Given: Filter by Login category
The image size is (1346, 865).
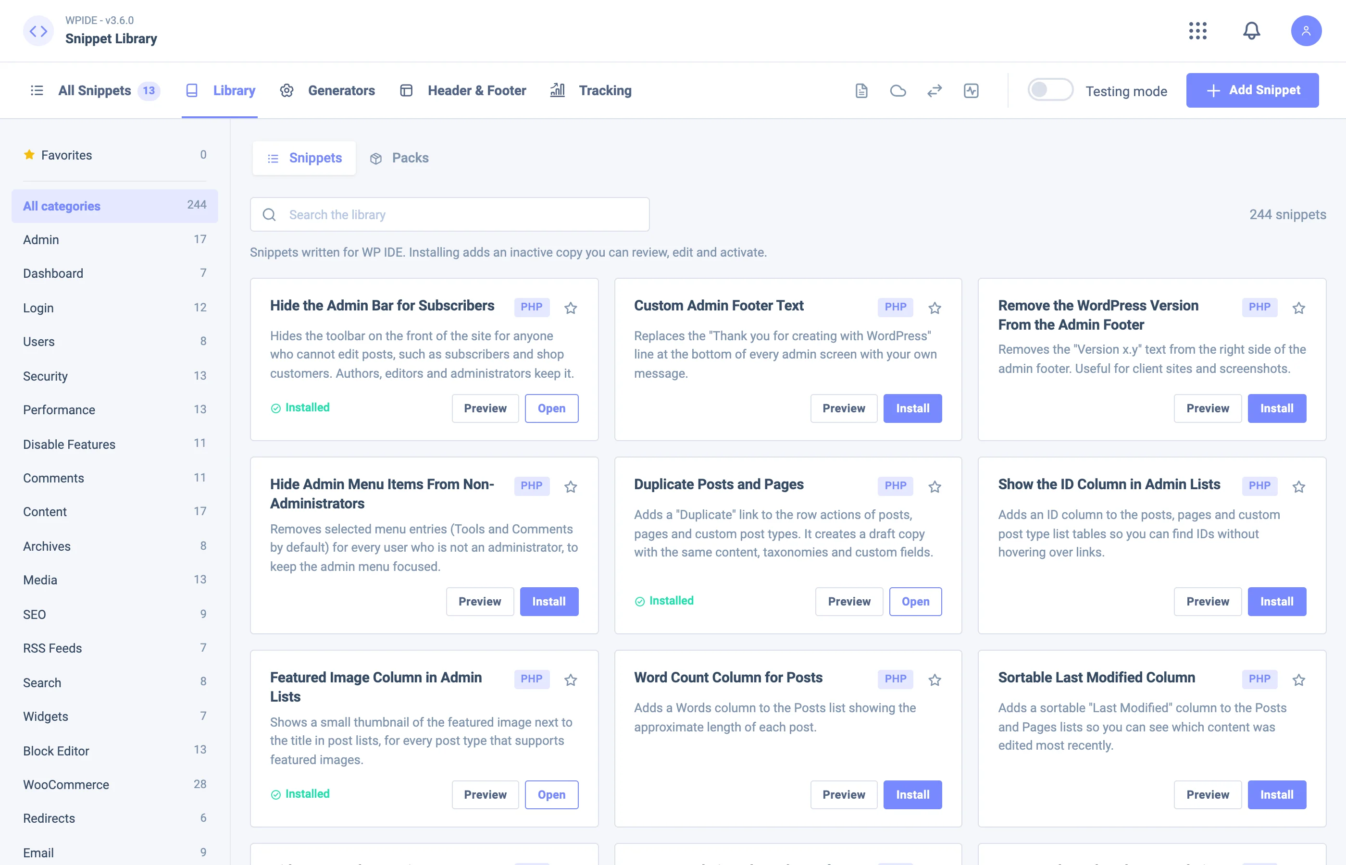Looking at the screenshot, I should 114,308.
